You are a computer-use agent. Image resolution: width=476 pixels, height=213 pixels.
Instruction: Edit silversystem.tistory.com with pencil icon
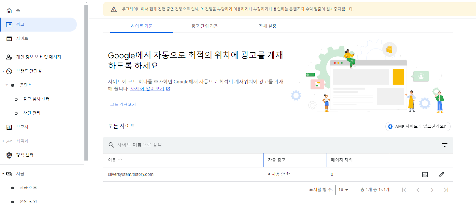coord(441,175)
